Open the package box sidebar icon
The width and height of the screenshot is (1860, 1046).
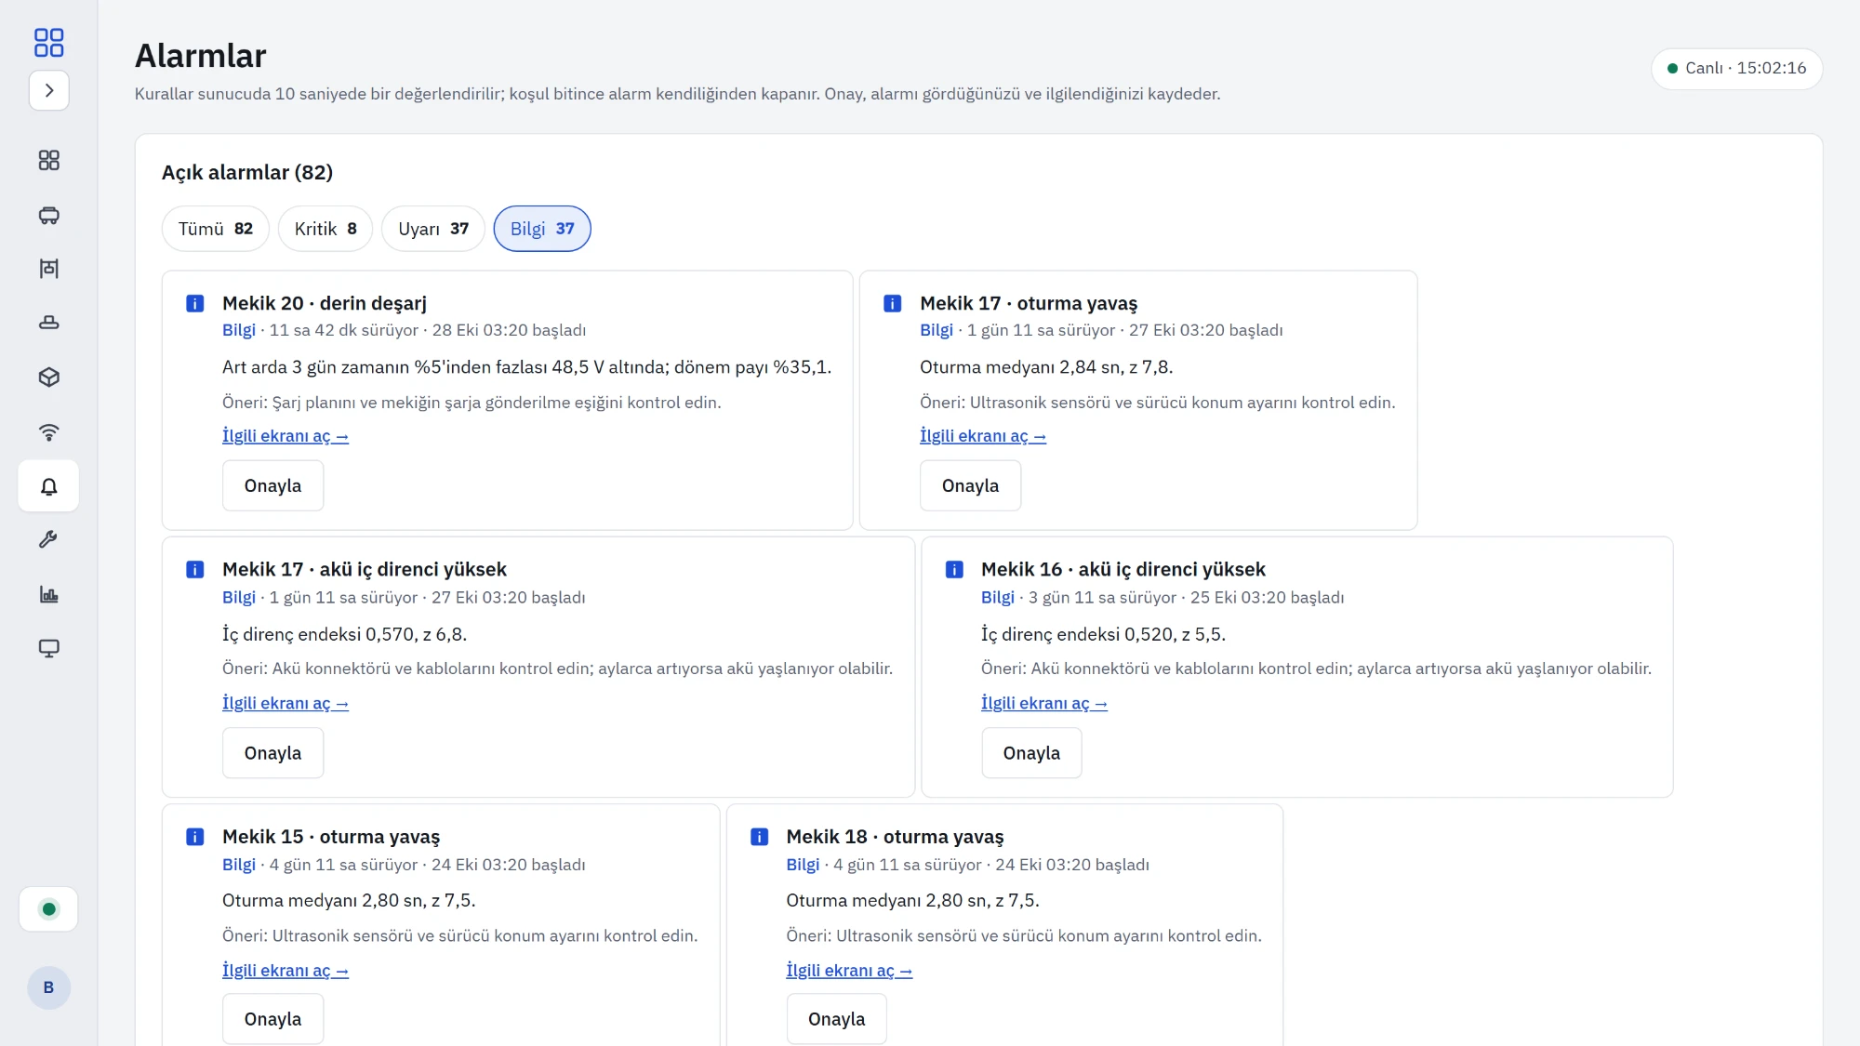point(49,377)
